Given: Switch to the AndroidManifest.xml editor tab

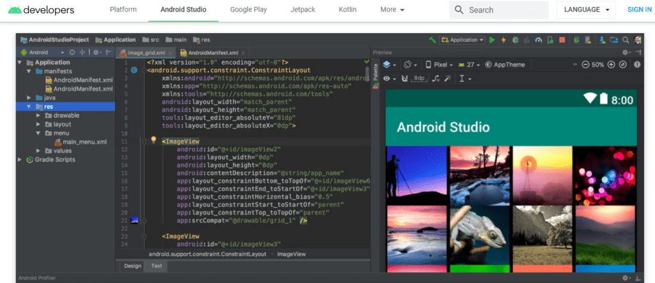Looking at the screenshot, I should tap(213, 53).
